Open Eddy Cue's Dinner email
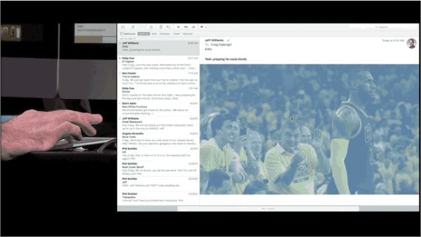421x237 pixels. (x=158, y=94)
